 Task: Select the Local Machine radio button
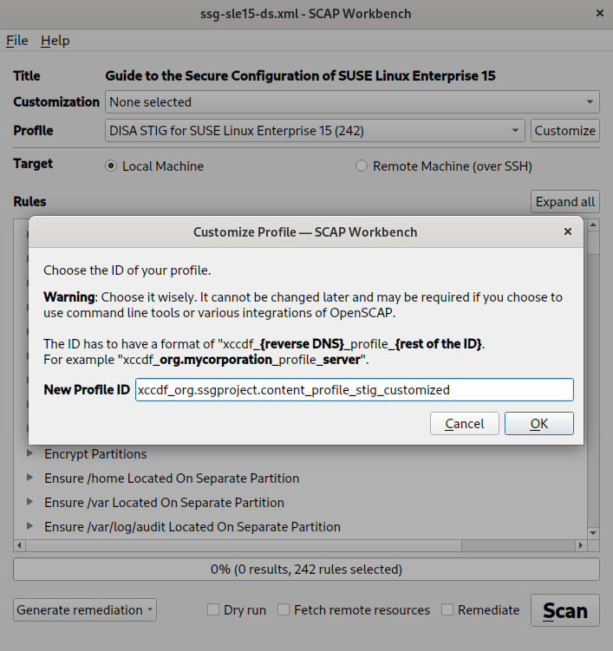[111, 166]
